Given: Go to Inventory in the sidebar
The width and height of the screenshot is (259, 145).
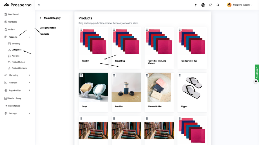Looking at the screenshot, I should click(16, 44).
